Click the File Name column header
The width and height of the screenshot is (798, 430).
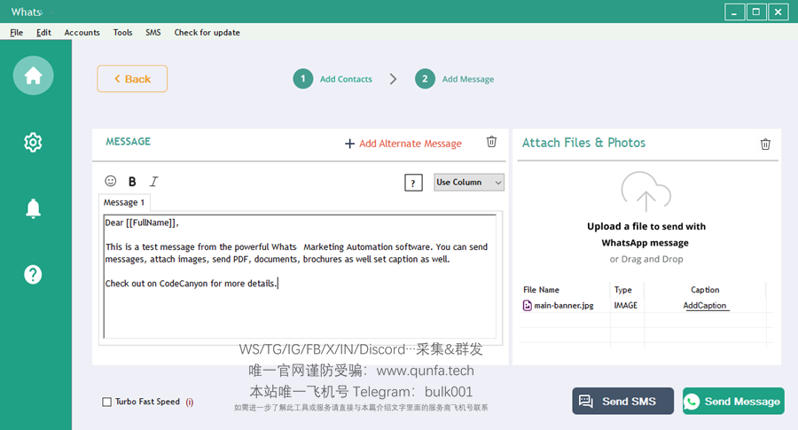point(541,290)
